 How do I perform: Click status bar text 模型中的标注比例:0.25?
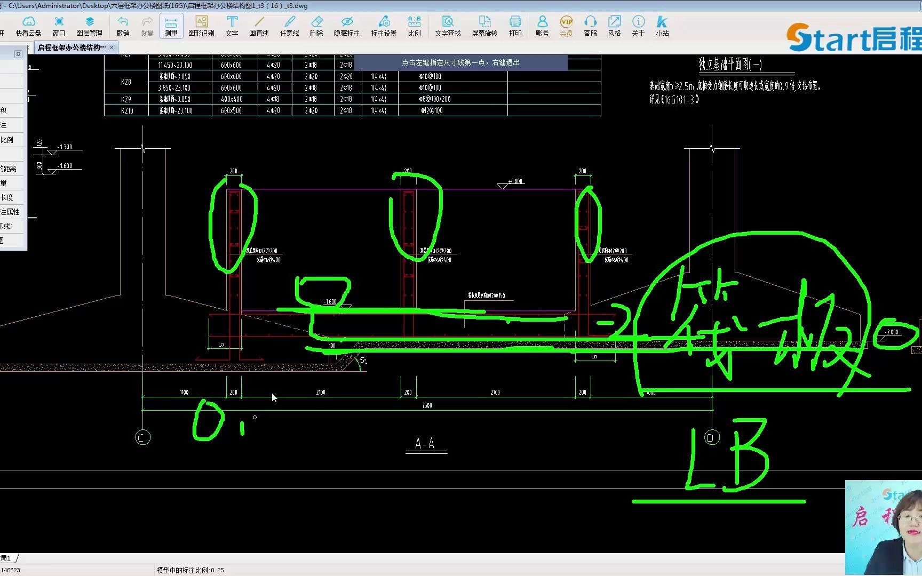(190, 570)
